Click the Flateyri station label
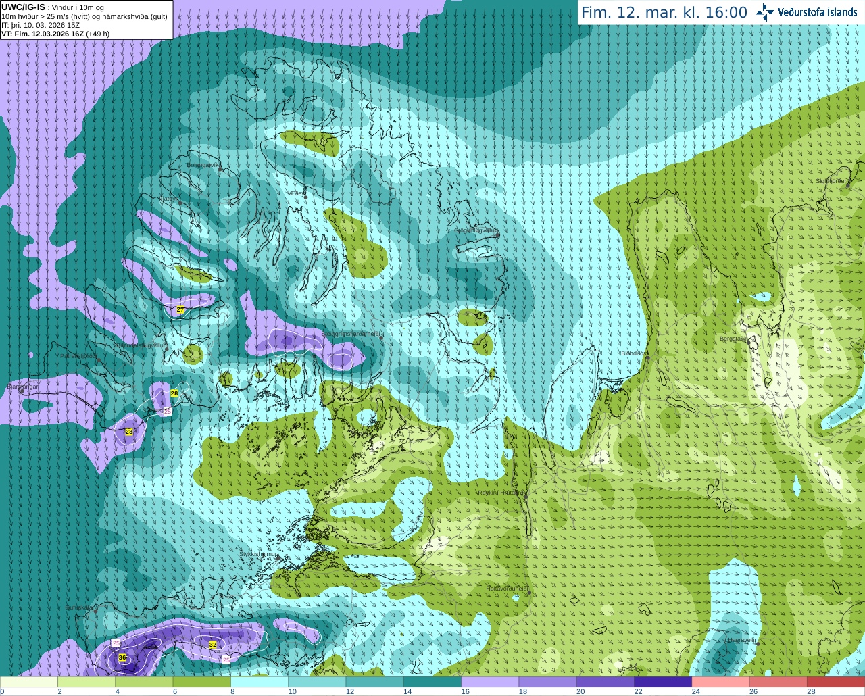The image size is (865, 696). click(x=169, y=199)
